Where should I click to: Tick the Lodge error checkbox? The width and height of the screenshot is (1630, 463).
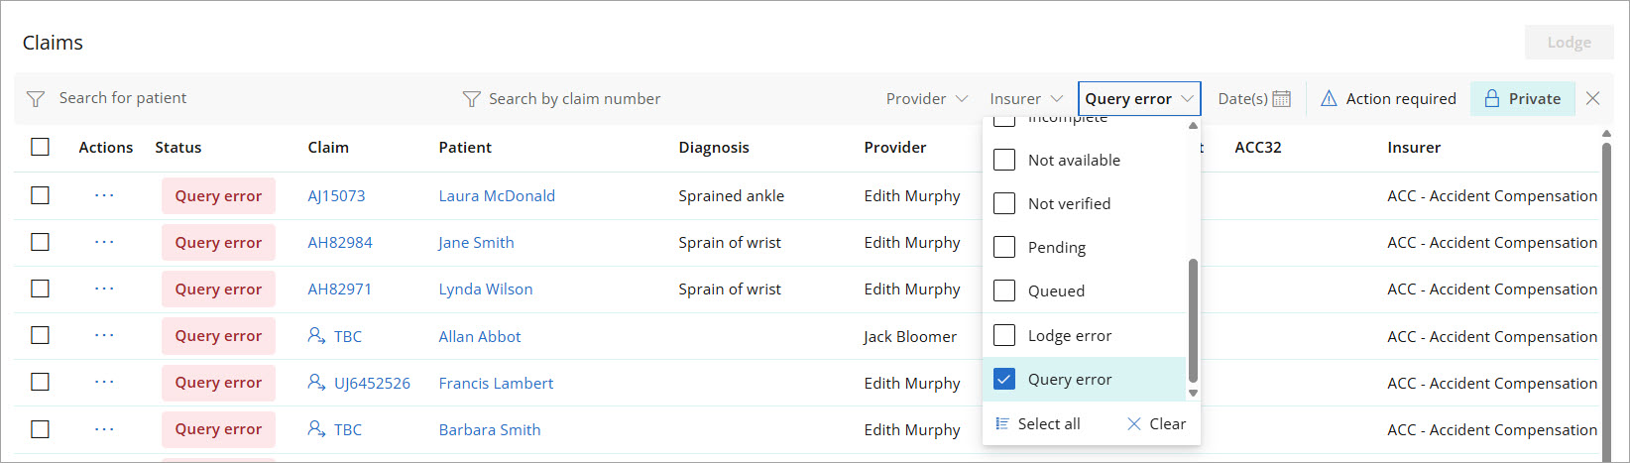pyautogui.click(x=1004, y=335)
